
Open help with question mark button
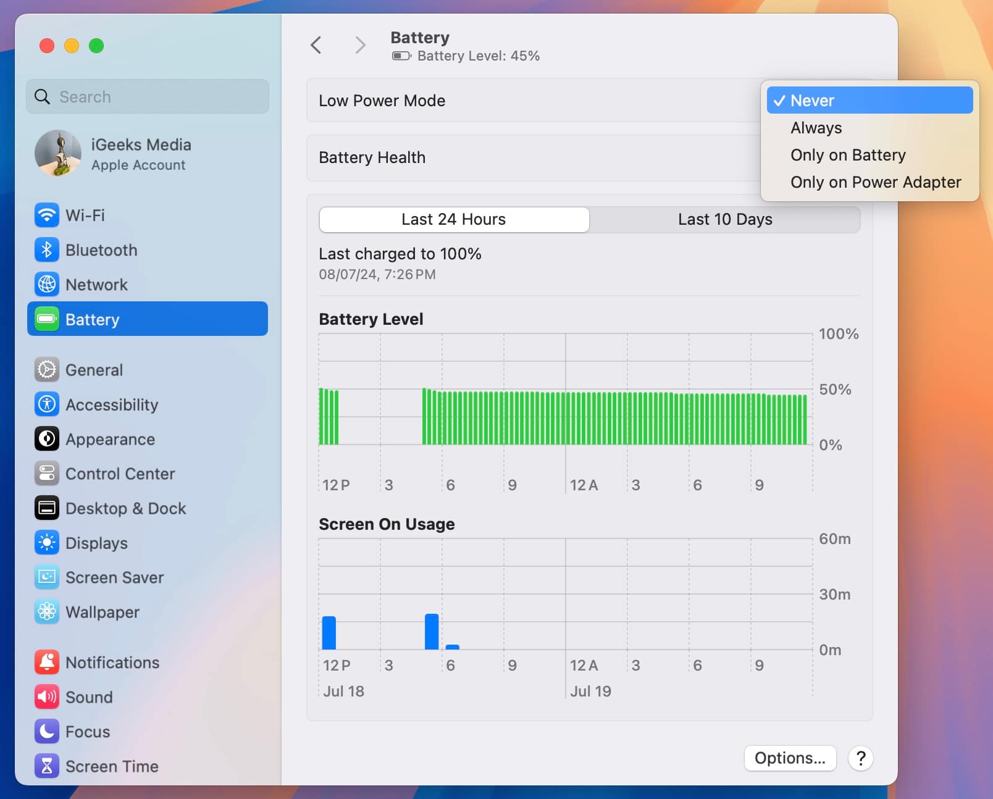860,758
